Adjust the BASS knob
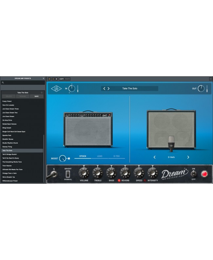The width and height of the screenshot is (213, 260). [x=111, y=173]
